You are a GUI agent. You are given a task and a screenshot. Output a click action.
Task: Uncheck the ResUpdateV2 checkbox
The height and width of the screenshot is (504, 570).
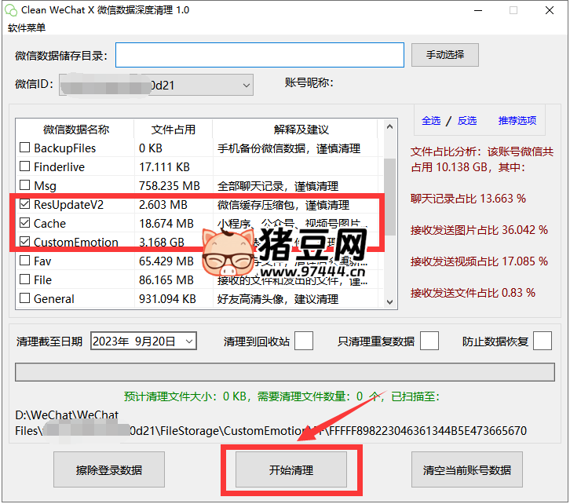coord(24,204)
